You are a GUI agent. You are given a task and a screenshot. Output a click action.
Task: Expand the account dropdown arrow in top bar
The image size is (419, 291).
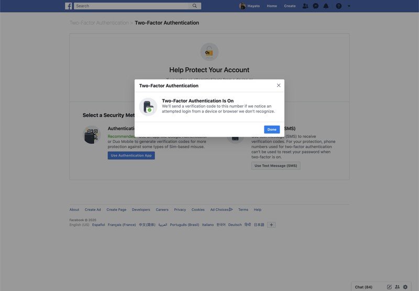pyautogui.click(x=349, y=6)
